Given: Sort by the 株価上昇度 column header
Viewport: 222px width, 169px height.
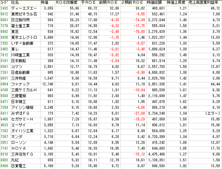Looking at the screenshot, I should click(x=176, y=2).
